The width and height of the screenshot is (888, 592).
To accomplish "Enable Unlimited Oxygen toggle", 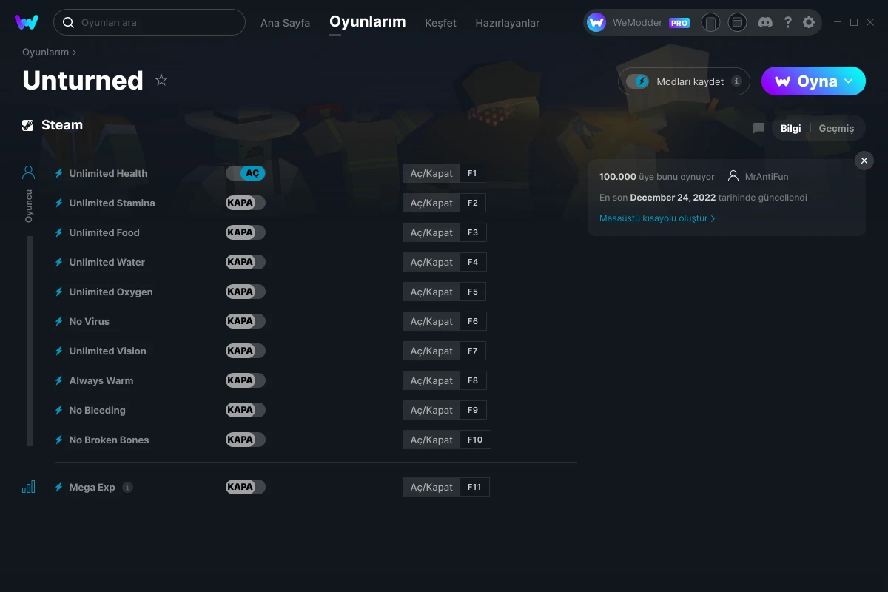I will (246, 292).
